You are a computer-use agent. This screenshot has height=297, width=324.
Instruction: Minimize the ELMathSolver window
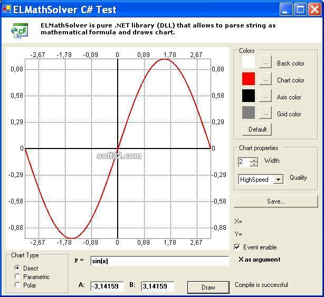[287, 9]
